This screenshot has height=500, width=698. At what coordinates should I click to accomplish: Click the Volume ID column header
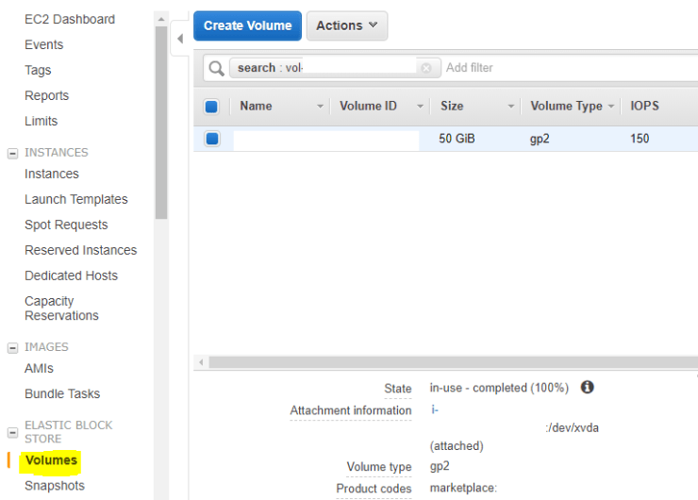[x=368, y=106]
